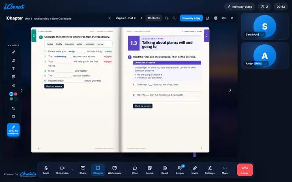The image size is (292, 182).
Task: Choose the dark navy pen color
Action: click(16, 99)
